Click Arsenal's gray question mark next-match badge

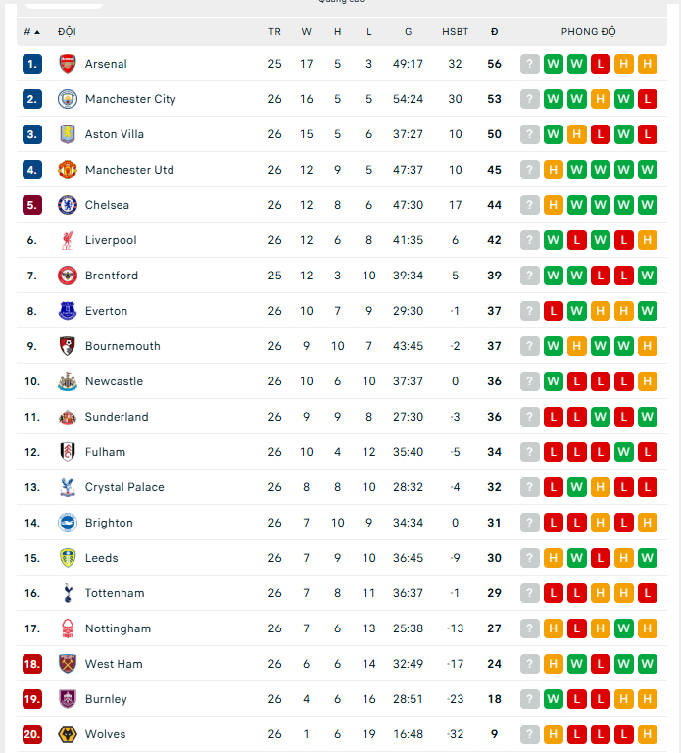[530, 64]
